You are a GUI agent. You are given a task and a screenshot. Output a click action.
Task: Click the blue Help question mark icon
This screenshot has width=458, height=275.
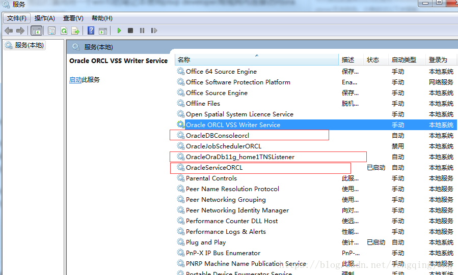point(91,30)
